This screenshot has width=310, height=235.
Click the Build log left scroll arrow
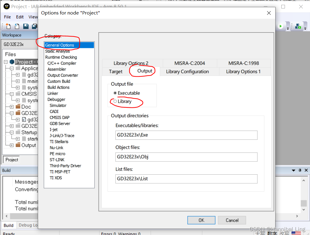click(7, 216)
